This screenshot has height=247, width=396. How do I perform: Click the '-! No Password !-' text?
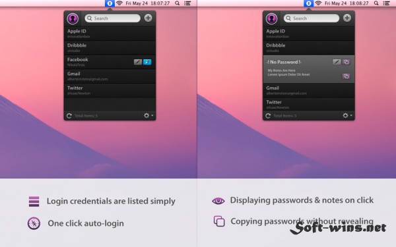(284, 62)
